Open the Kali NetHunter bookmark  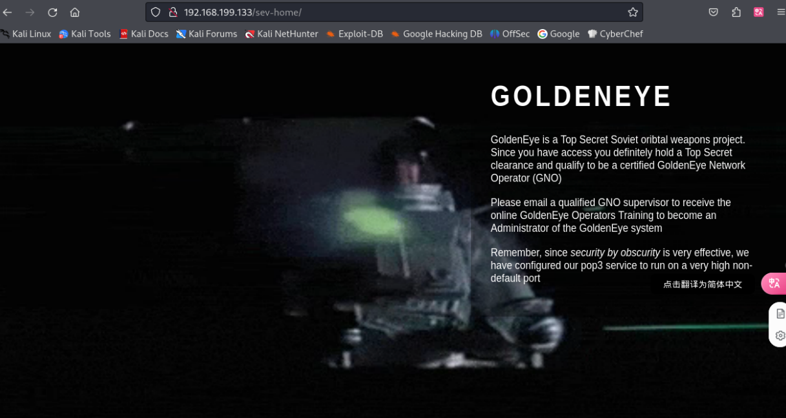(x=282, y=34)
